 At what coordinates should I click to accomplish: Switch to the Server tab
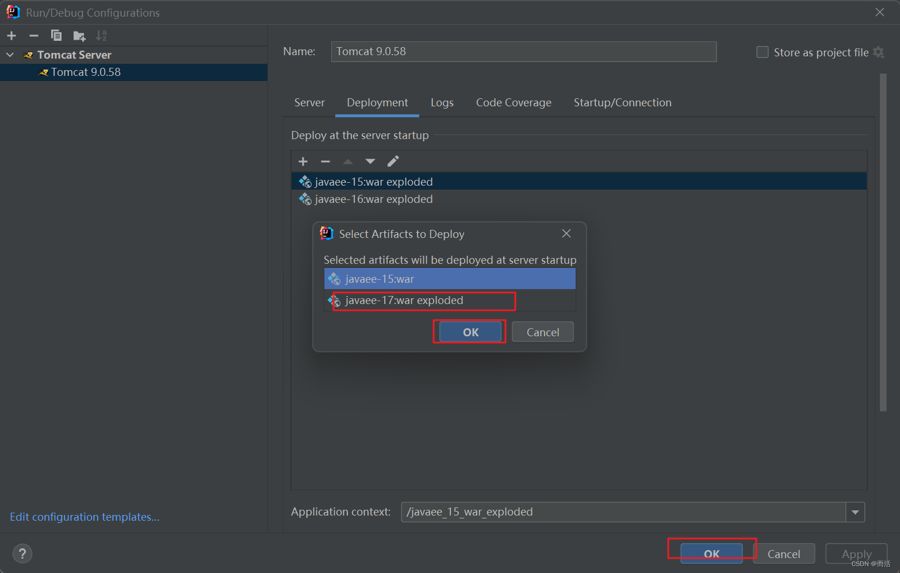[x=309, y=102]
